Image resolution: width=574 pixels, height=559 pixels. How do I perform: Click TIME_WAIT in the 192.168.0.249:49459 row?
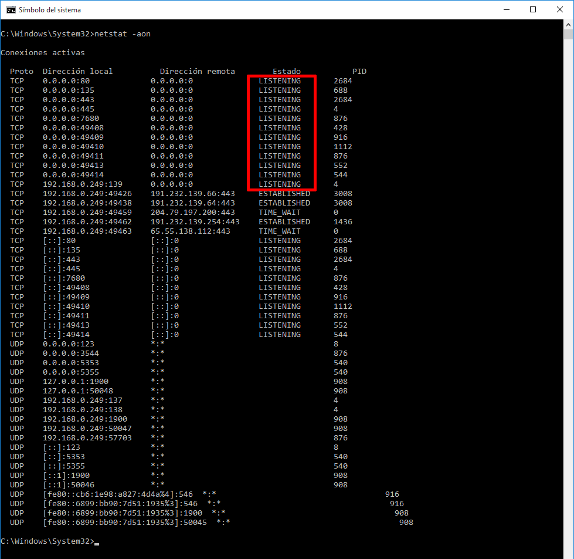[x=280, y=212]
